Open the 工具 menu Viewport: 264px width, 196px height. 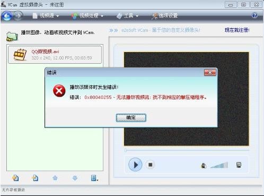[x=127, y=15]
